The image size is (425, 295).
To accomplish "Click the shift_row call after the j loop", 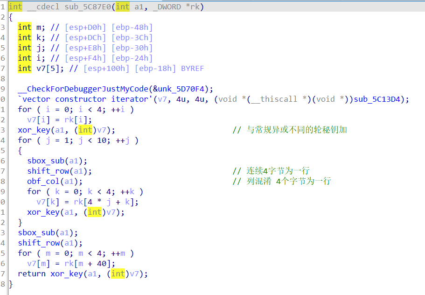I will [x=50, y=243].
